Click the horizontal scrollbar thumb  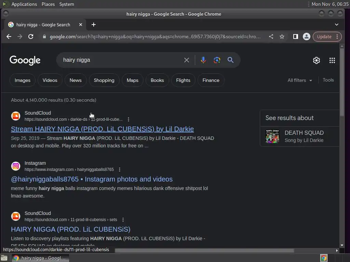point(204,251)
